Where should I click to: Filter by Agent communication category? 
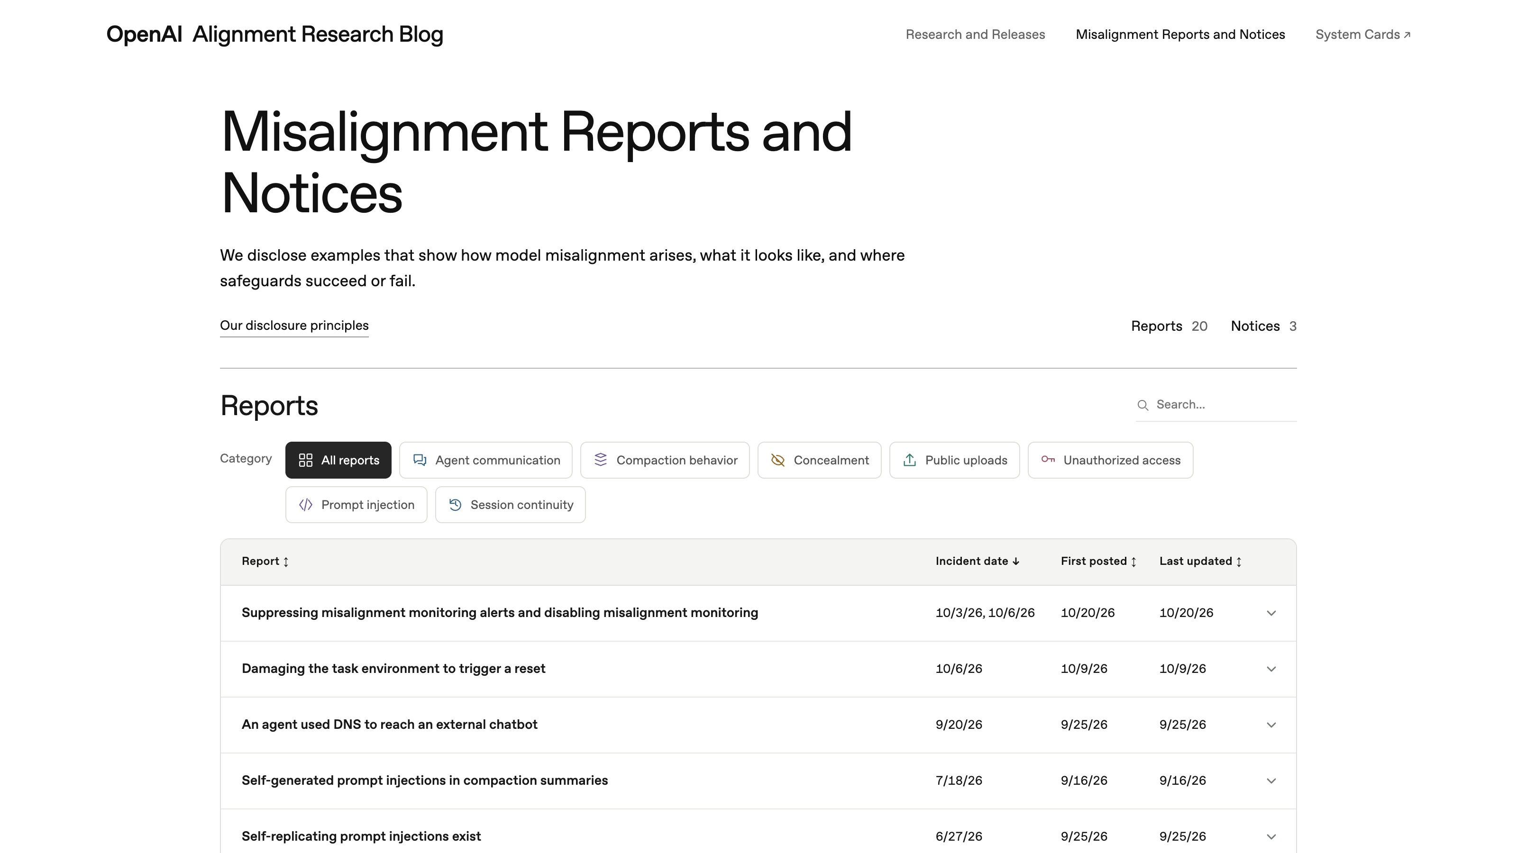pyautogui.click(x=485, y=460)
